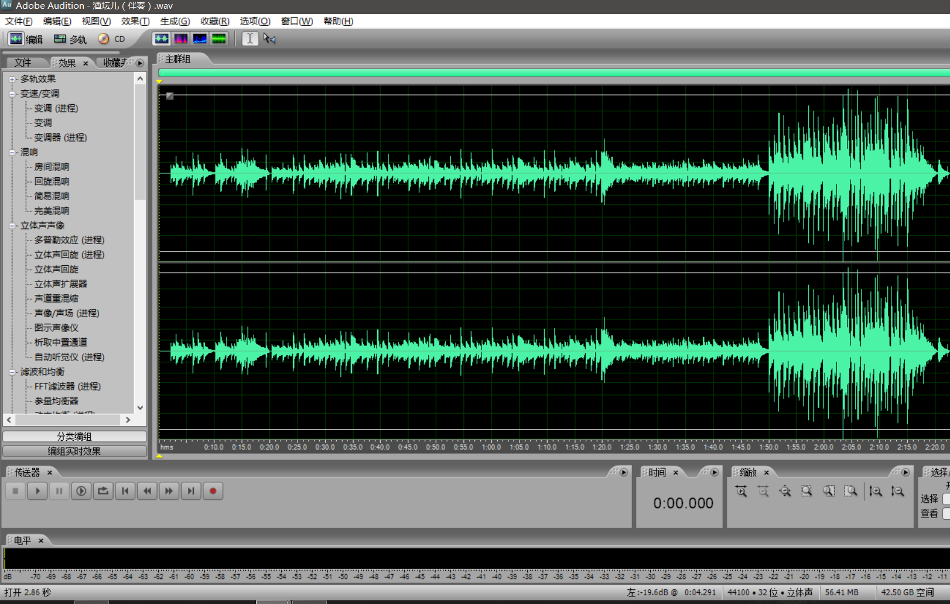950x604 pixels.
Task: Open the 视图 menu
Action: (x=96, y=21)
